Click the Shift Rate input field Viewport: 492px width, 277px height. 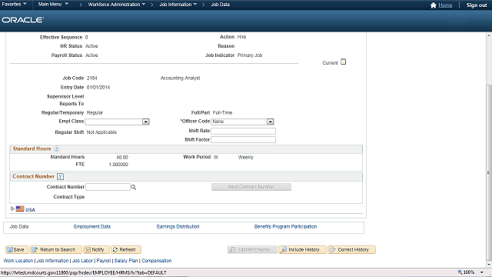[x=243, y=131]
